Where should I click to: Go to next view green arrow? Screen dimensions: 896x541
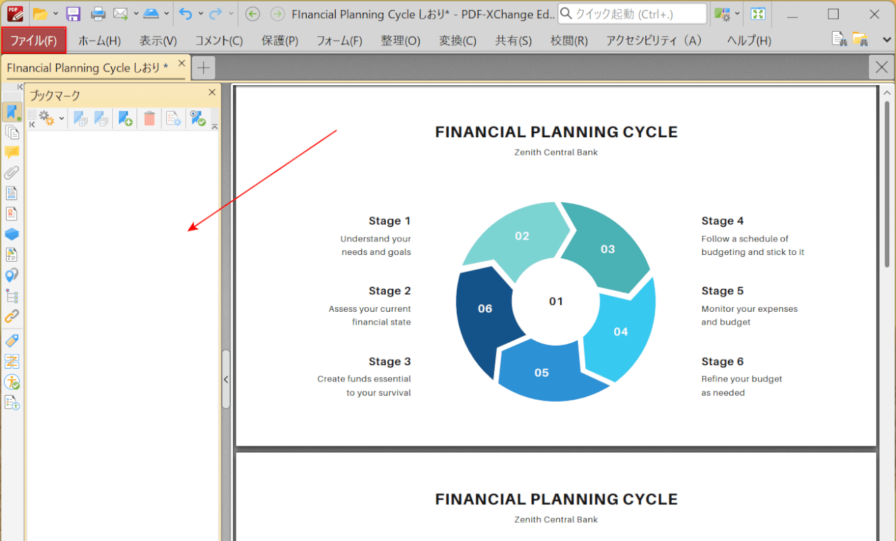click(x=277, y=14)
